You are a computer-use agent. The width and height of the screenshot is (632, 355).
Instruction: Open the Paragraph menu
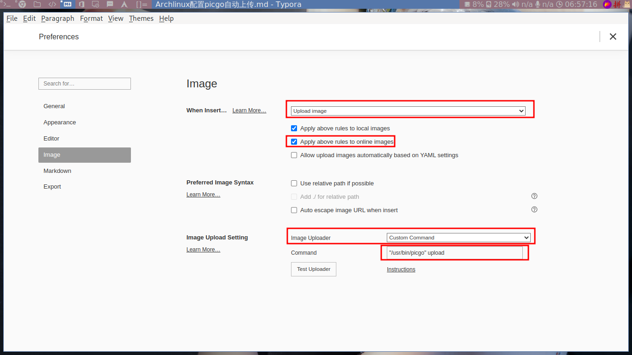[x=57, y=18]
